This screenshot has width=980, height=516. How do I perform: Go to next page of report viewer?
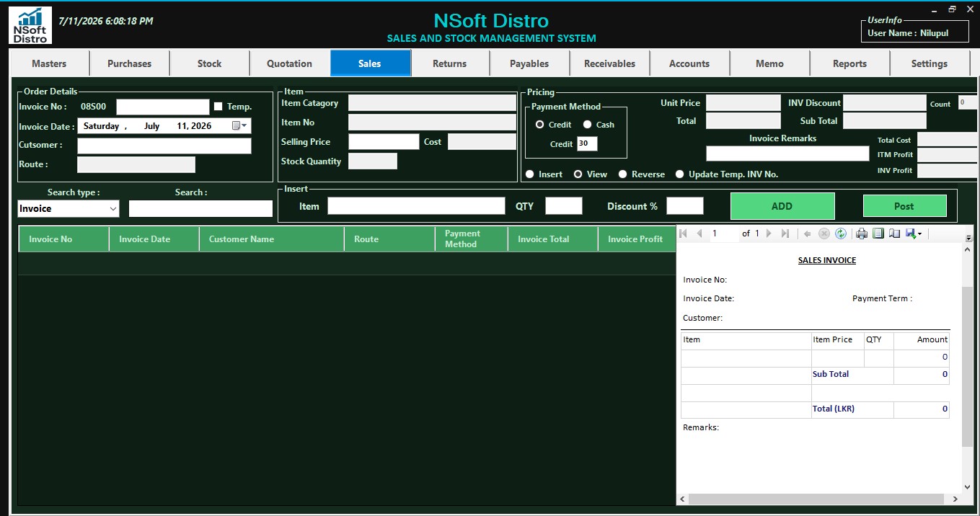pos(769,233)
